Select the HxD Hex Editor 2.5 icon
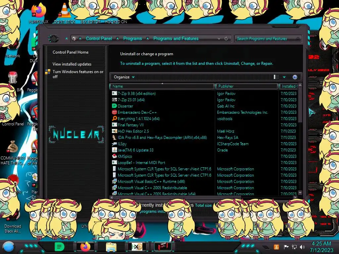Screen dimensions: 339x254 coord(114,131)
